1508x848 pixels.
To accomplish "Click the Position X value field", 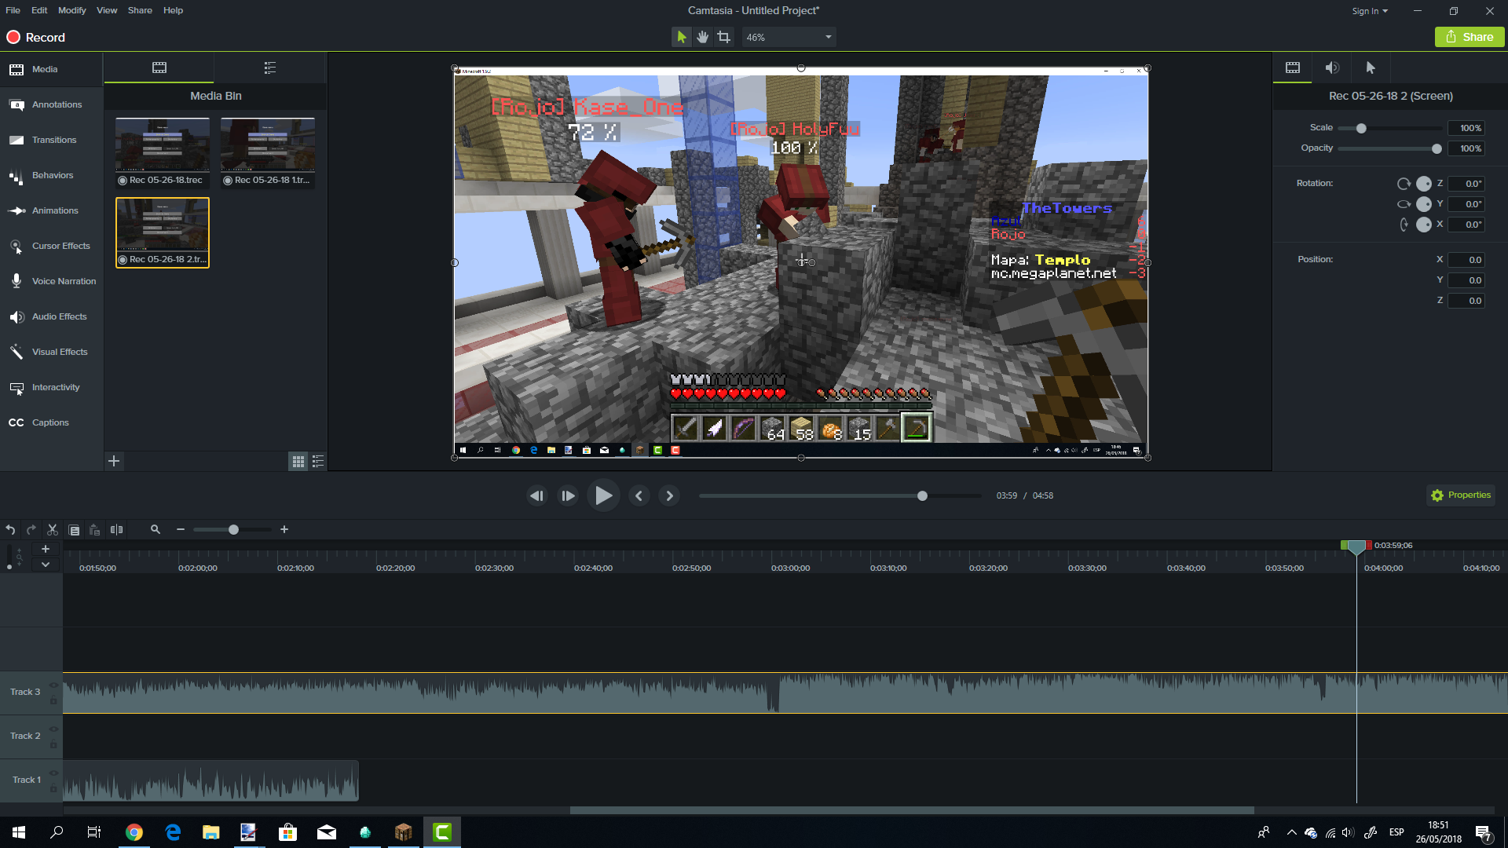I will 1466,260.
